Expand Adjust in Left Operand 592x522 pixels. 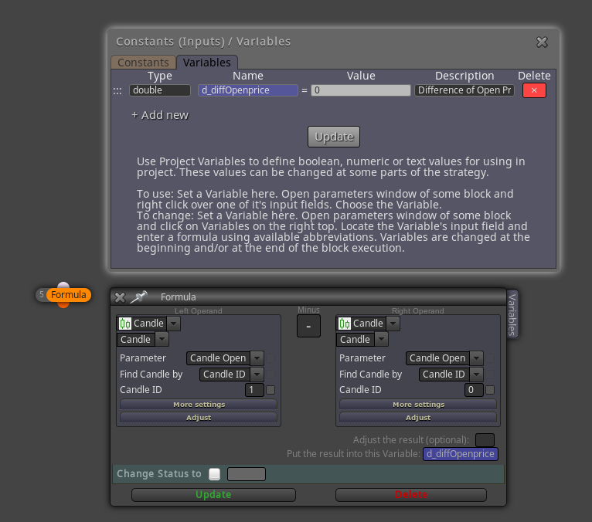[199, 418]
